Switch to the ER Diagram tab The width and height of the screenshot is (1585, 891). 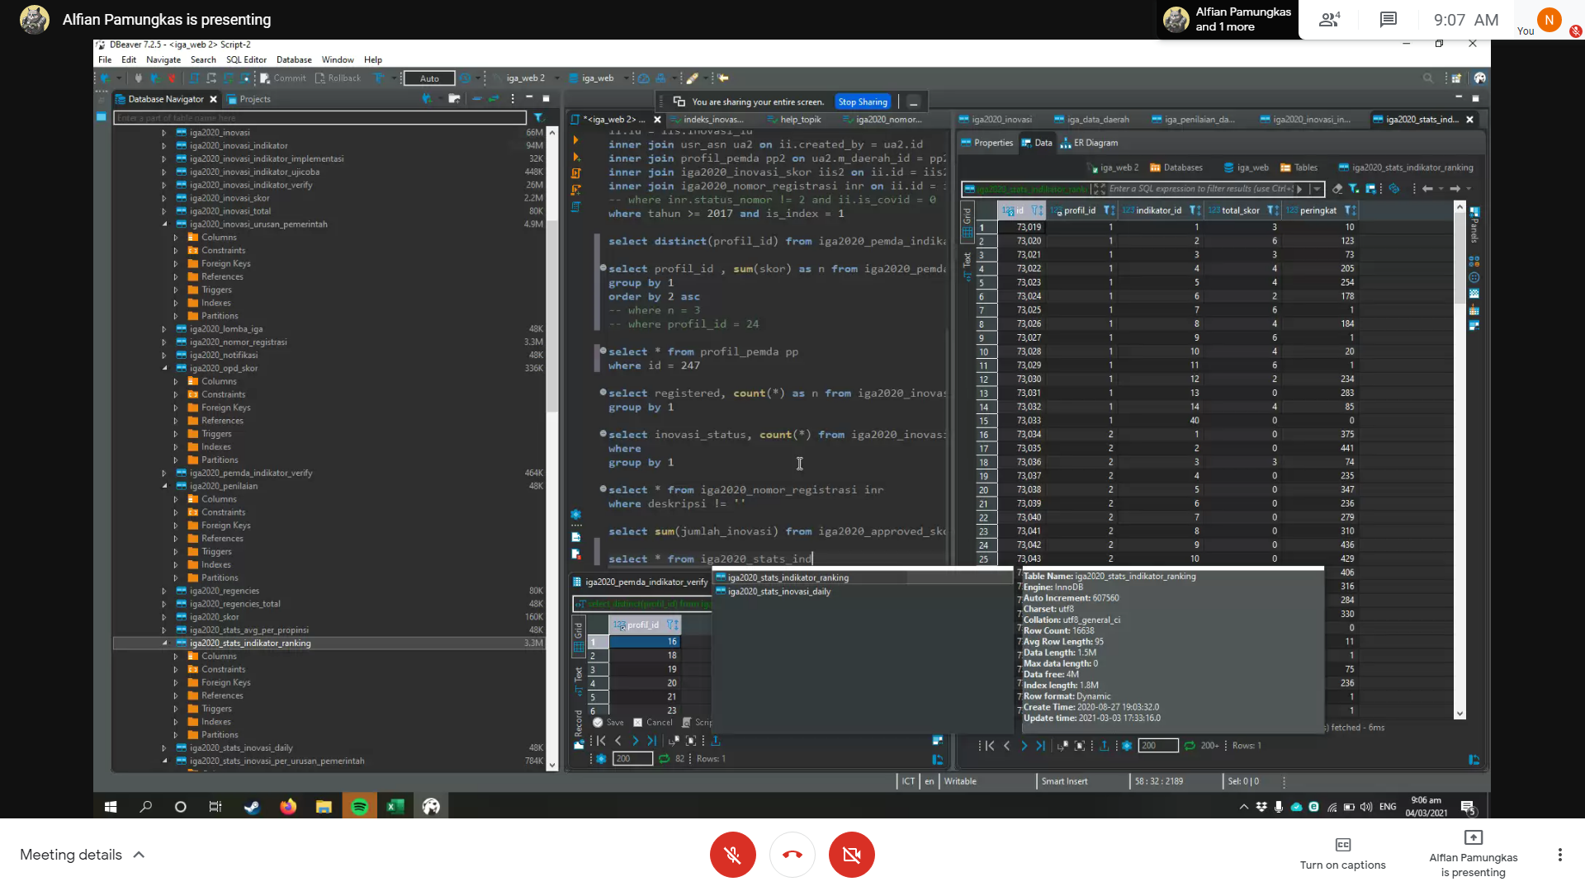pyautogui.click(x=1089, y=143)
